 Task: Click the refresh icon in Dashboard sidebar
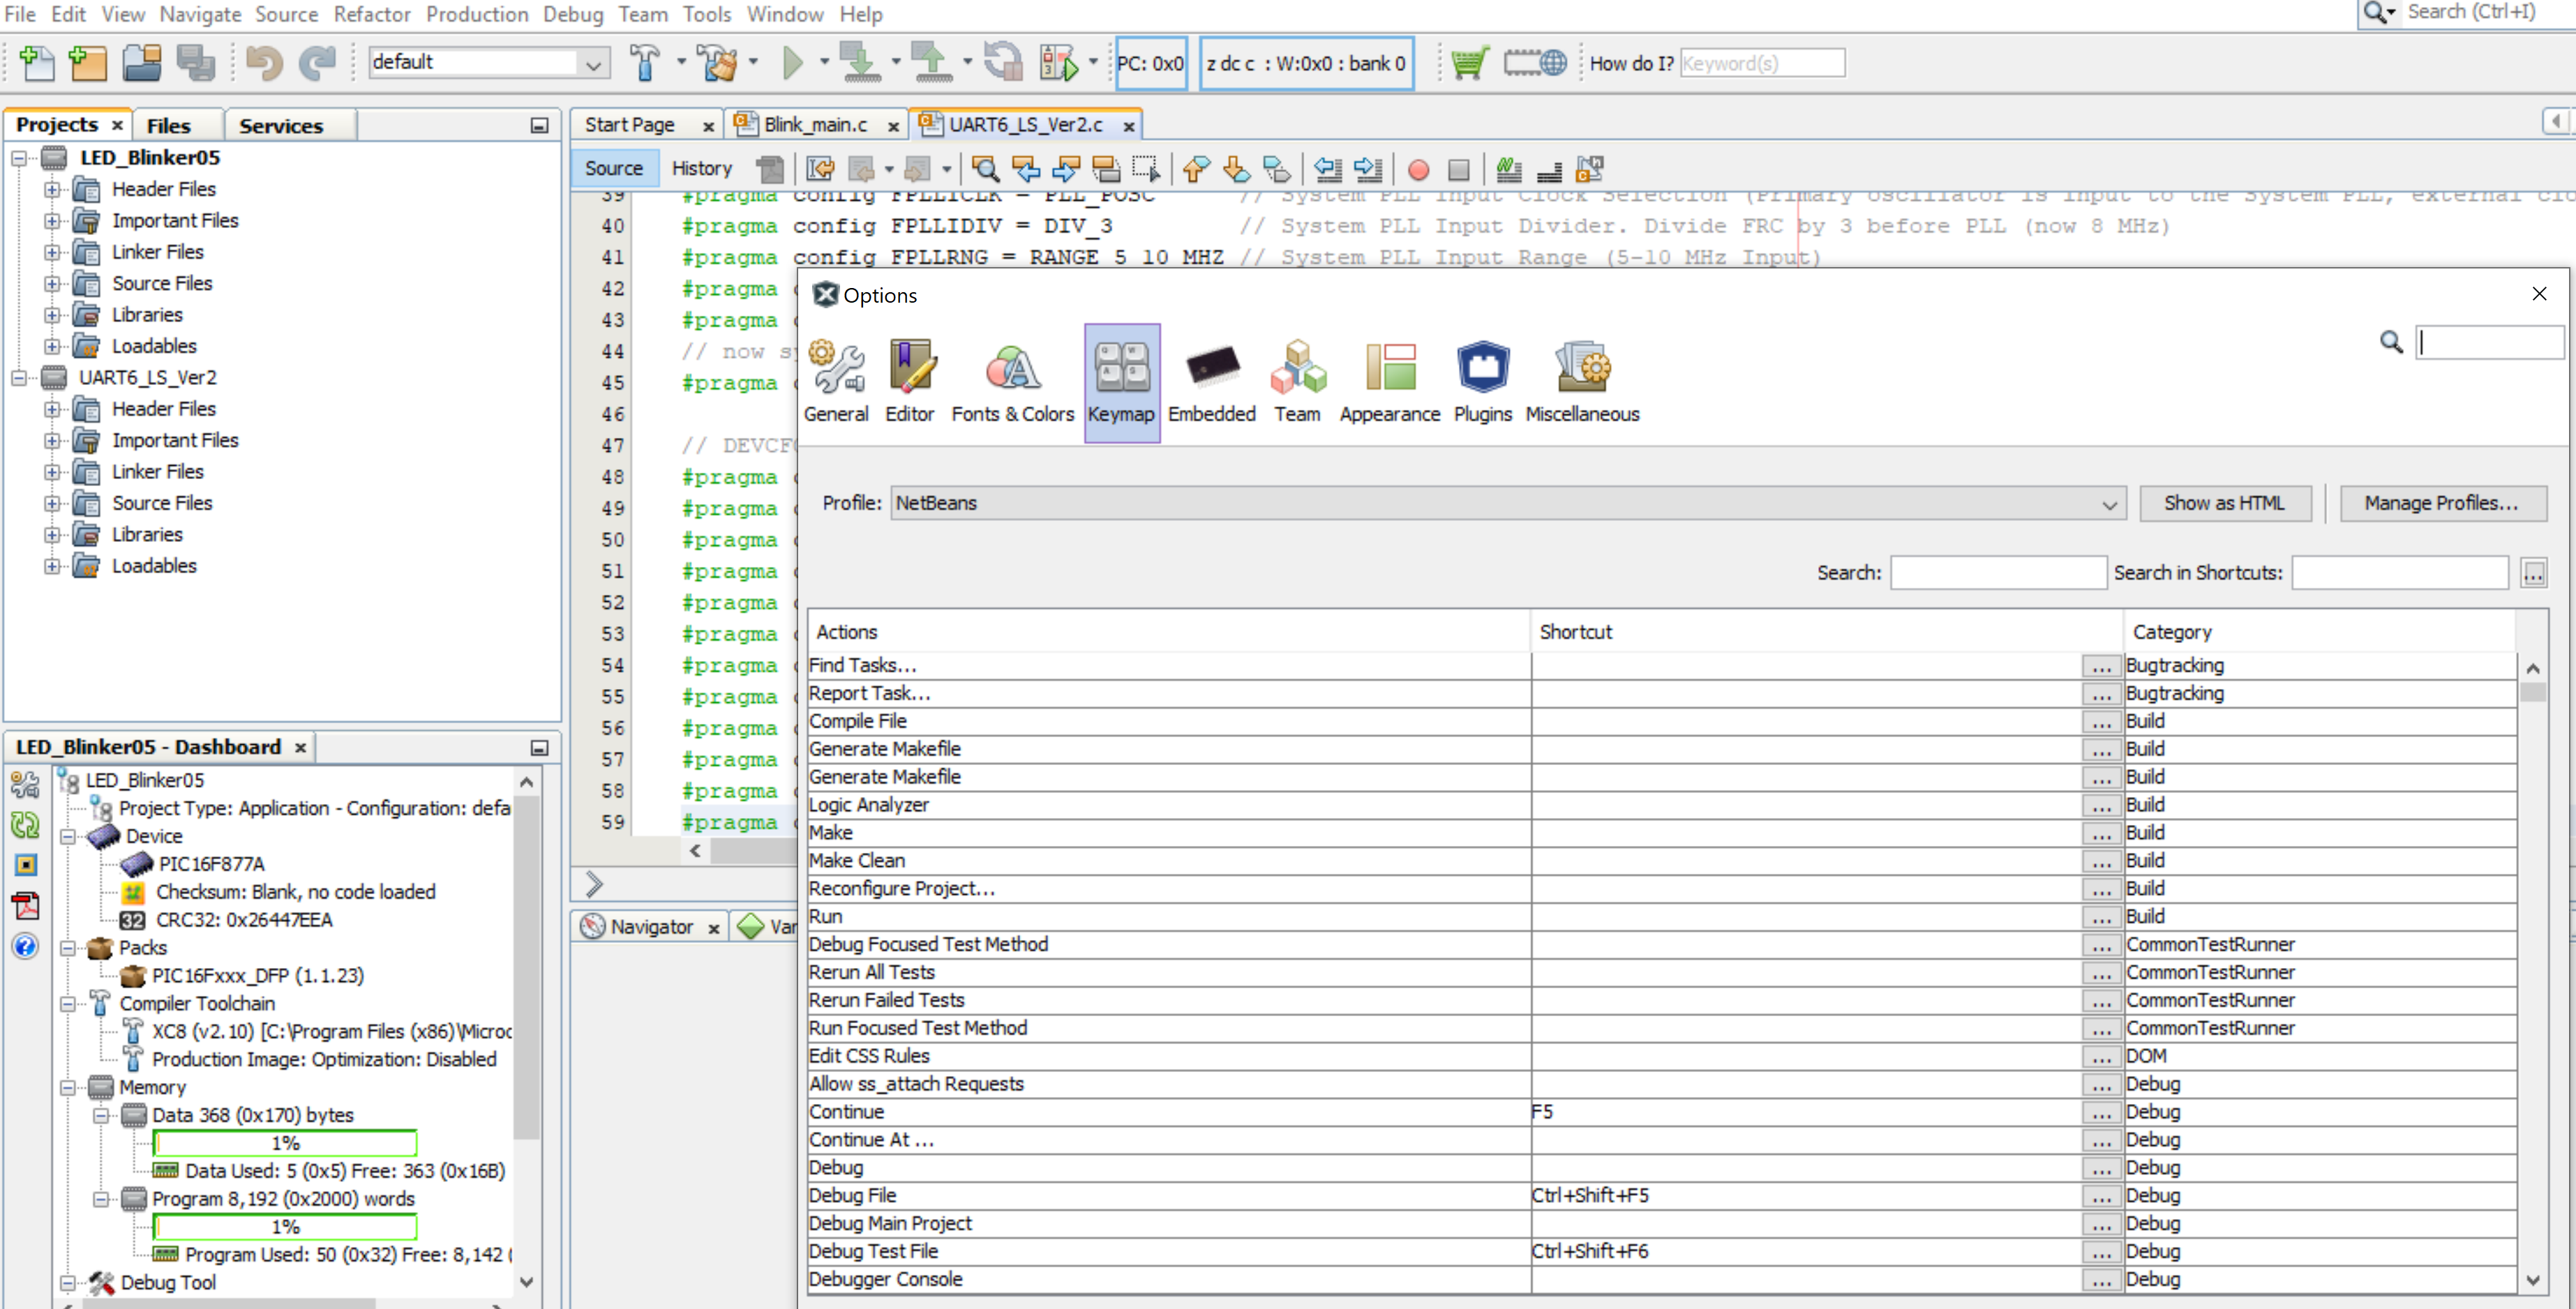pyautogui.click(x=25, y=824)
